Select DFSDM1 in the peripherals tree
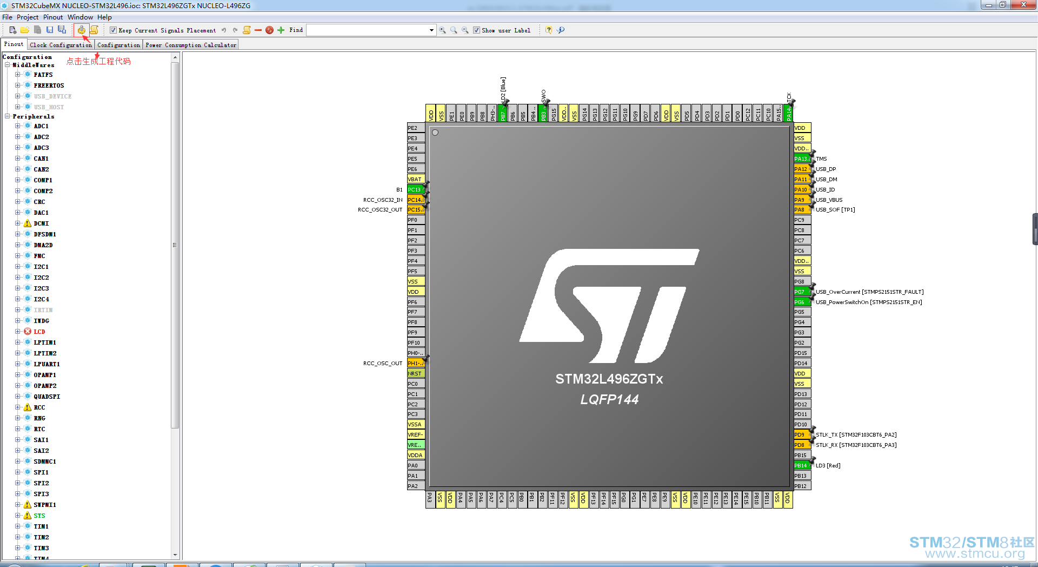This screenshot has height=567, width=1038. click(45, 234)
